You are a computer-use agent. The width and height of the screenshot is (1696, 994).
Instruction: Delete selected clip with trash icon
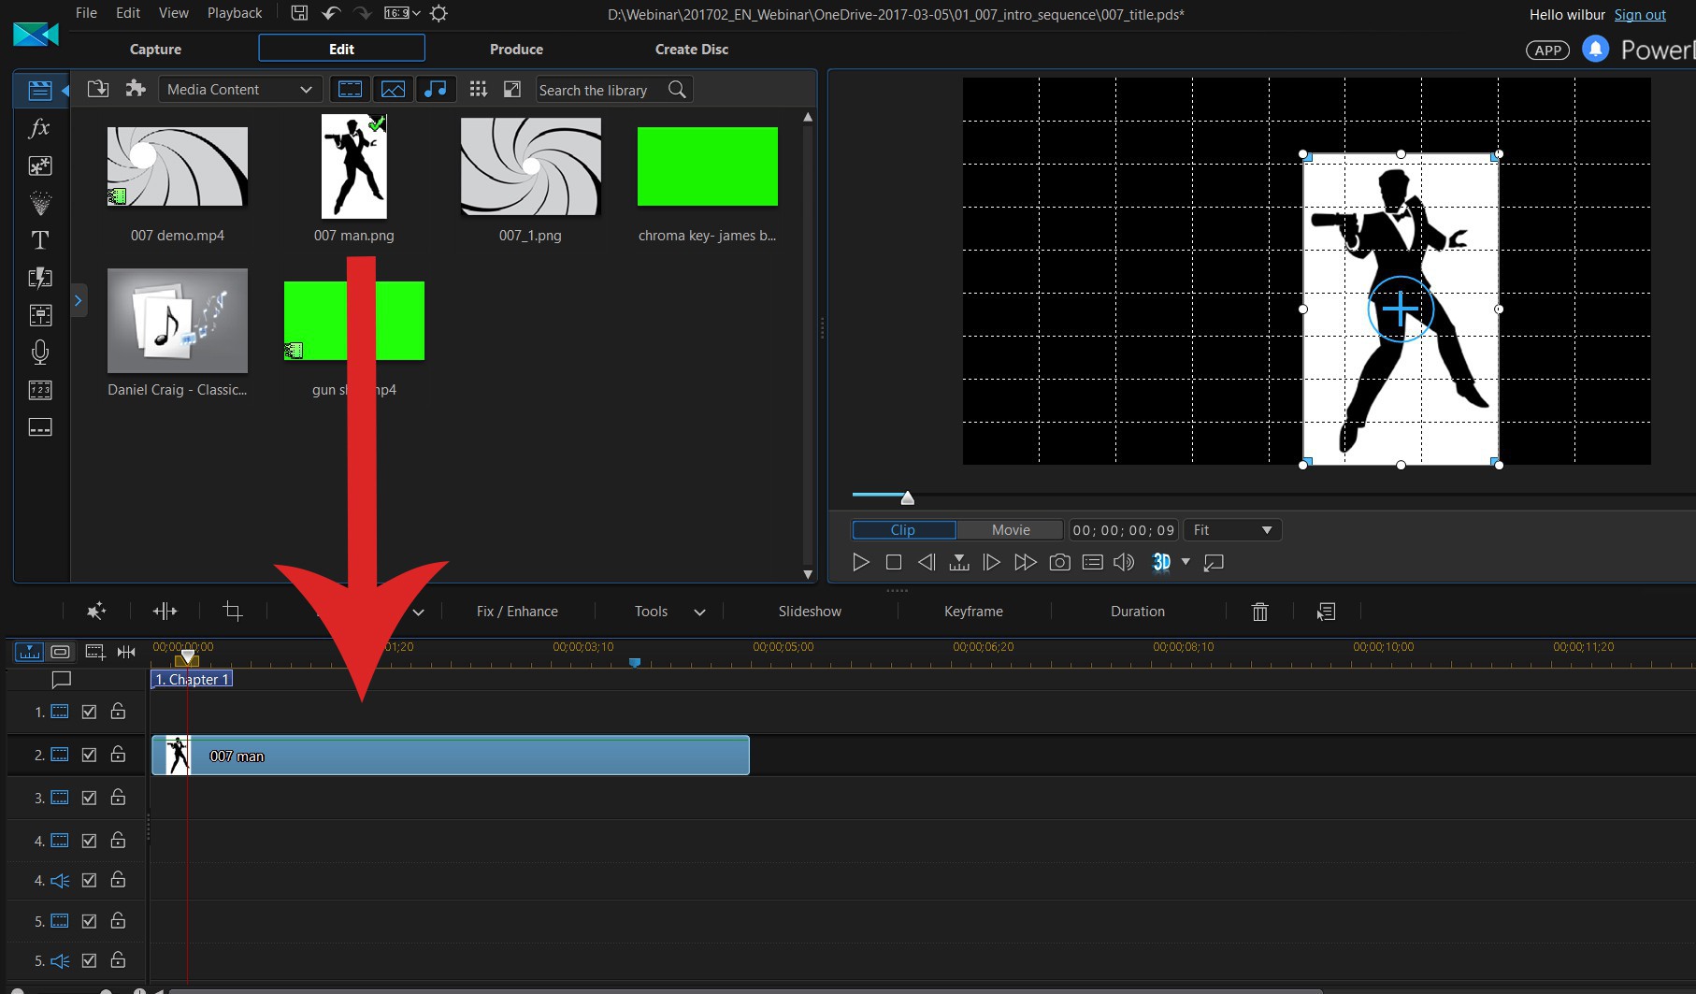click(x=1260, y=612)
